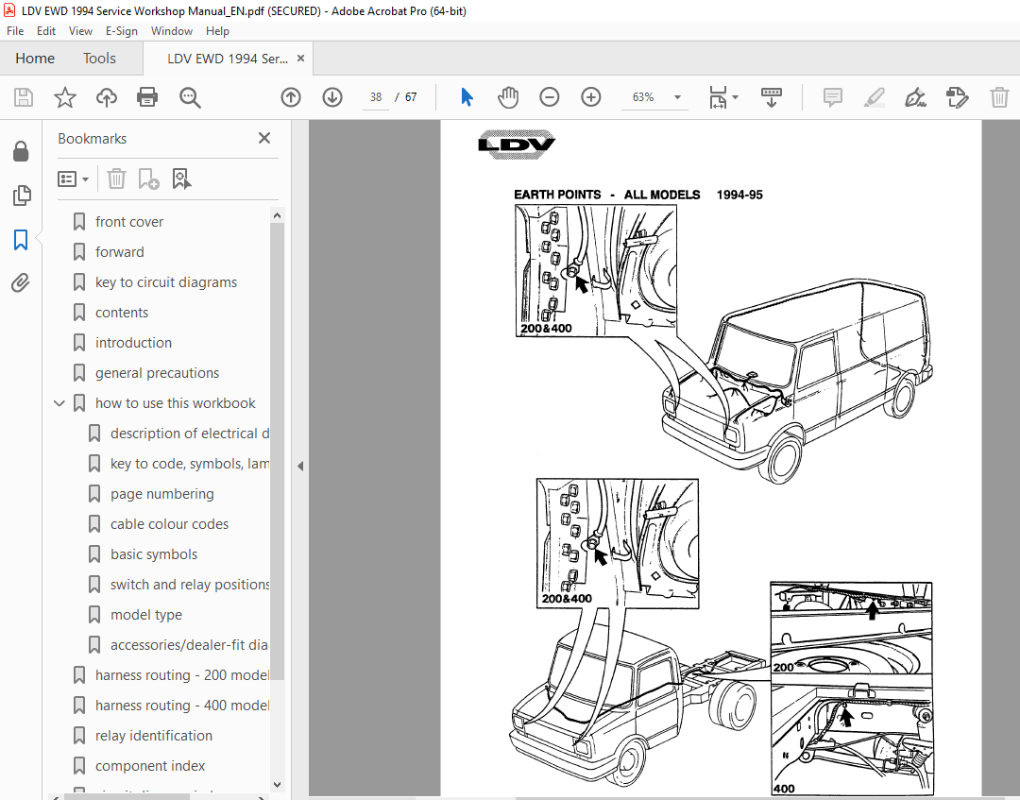Go to next page arrow
Screen dimensions: 1020x800
coord(332,97)
